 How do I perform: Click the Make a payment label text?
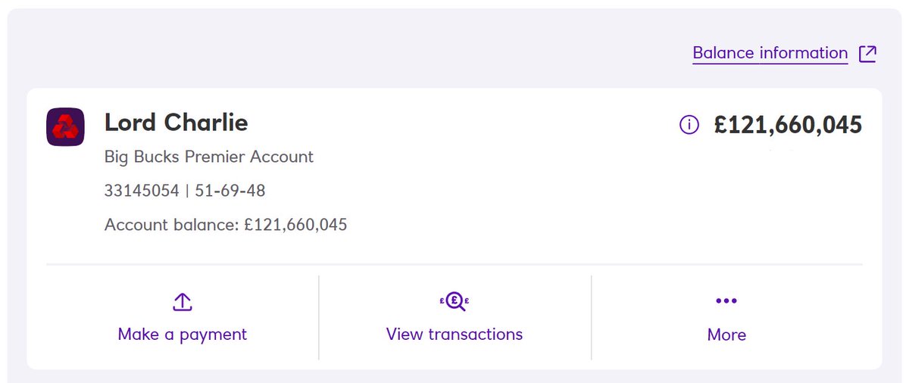pos(183,335)
